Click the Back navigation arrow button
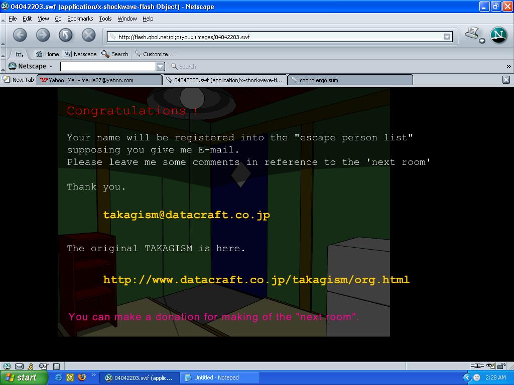 [x=20, y=35]
